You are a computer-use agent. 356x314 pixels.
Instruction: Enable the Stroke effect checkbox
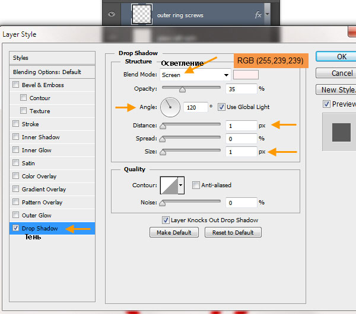coord(15,124)
